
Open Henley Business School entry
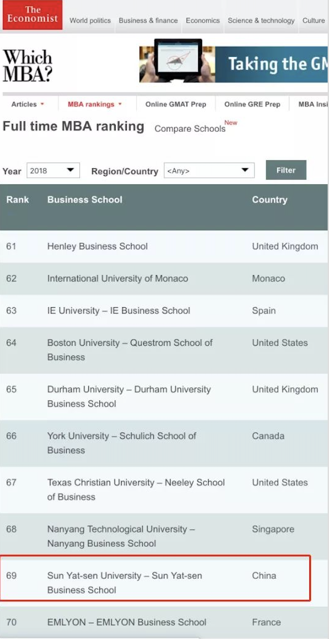[x=97, y=246]
